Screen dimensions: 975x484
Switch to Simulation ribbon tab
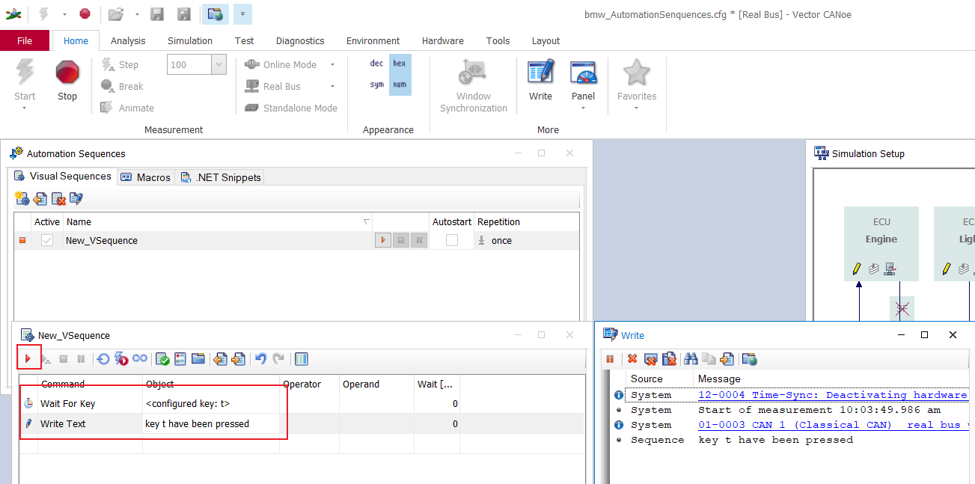click(190, 40)
